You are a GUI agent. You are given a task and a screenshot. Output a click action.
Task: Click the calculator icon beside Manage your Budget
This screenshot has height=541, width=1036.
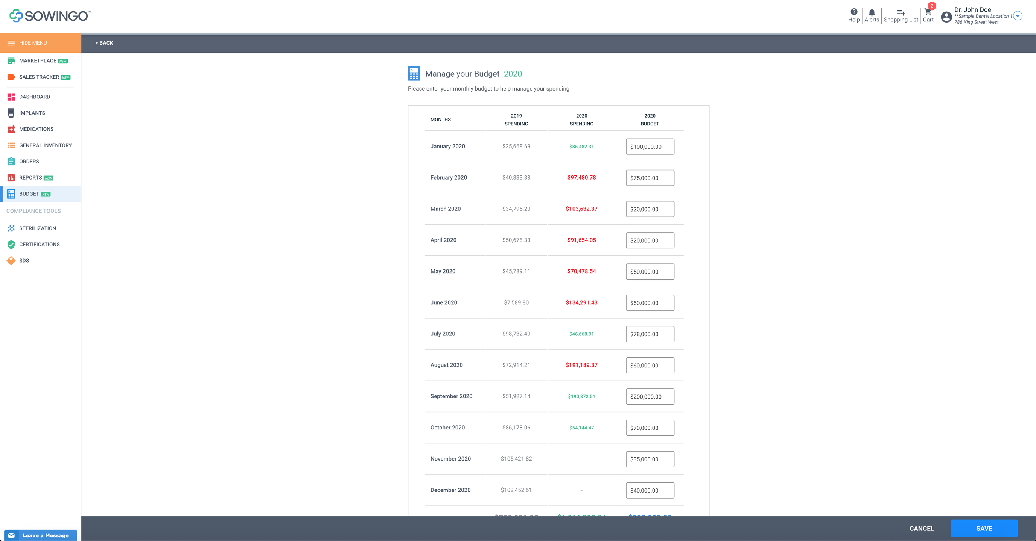(414, 74)
